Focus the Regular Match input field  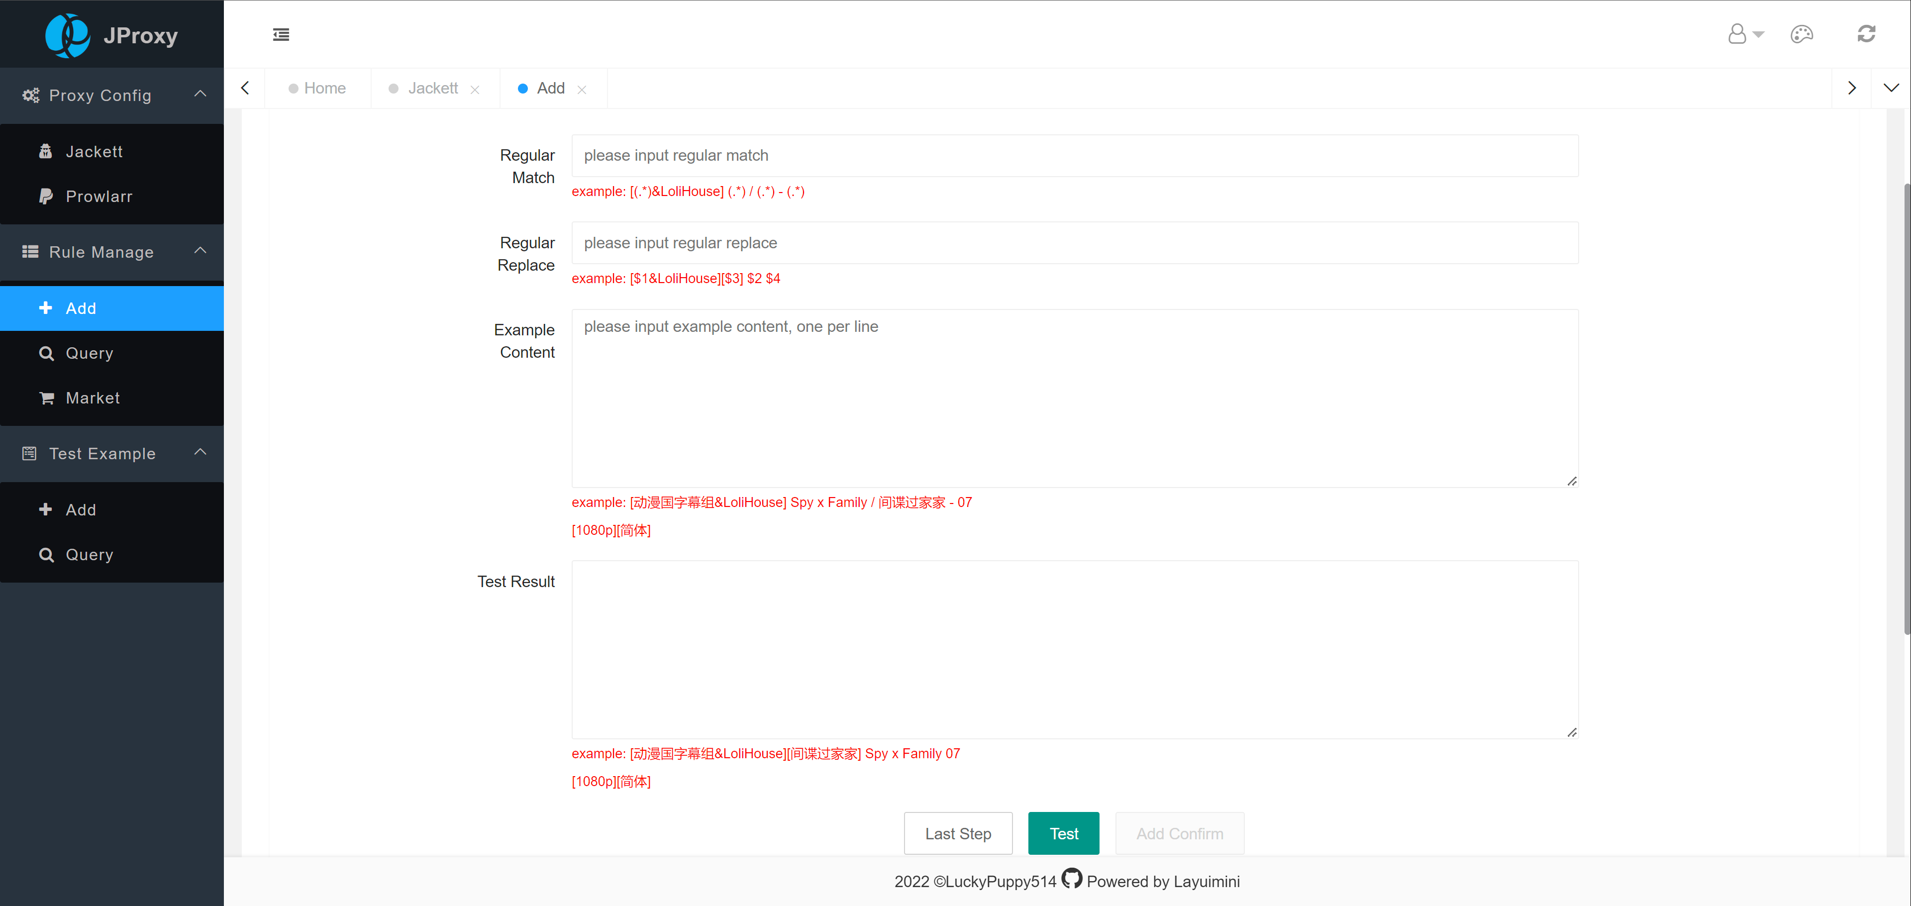coord(1074,156)
